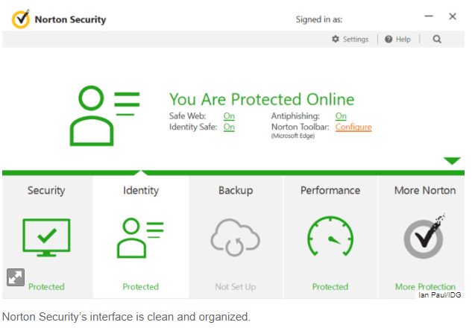Click the Identity Safe label
Image resolution: width=475 pixels, height=331 pixels.
pos(193,127)
